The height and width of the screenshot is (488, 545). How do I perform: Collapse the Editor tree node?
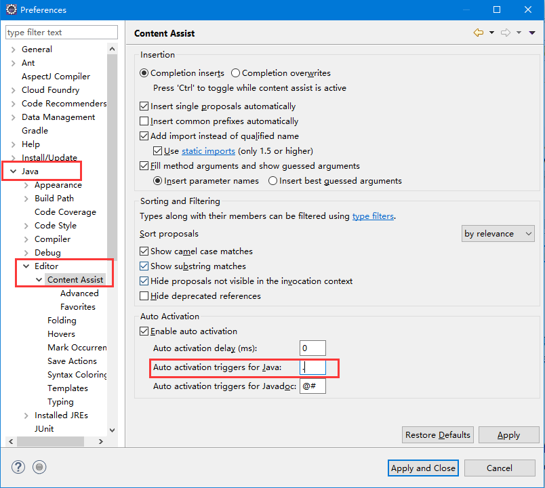pos(26,266)
